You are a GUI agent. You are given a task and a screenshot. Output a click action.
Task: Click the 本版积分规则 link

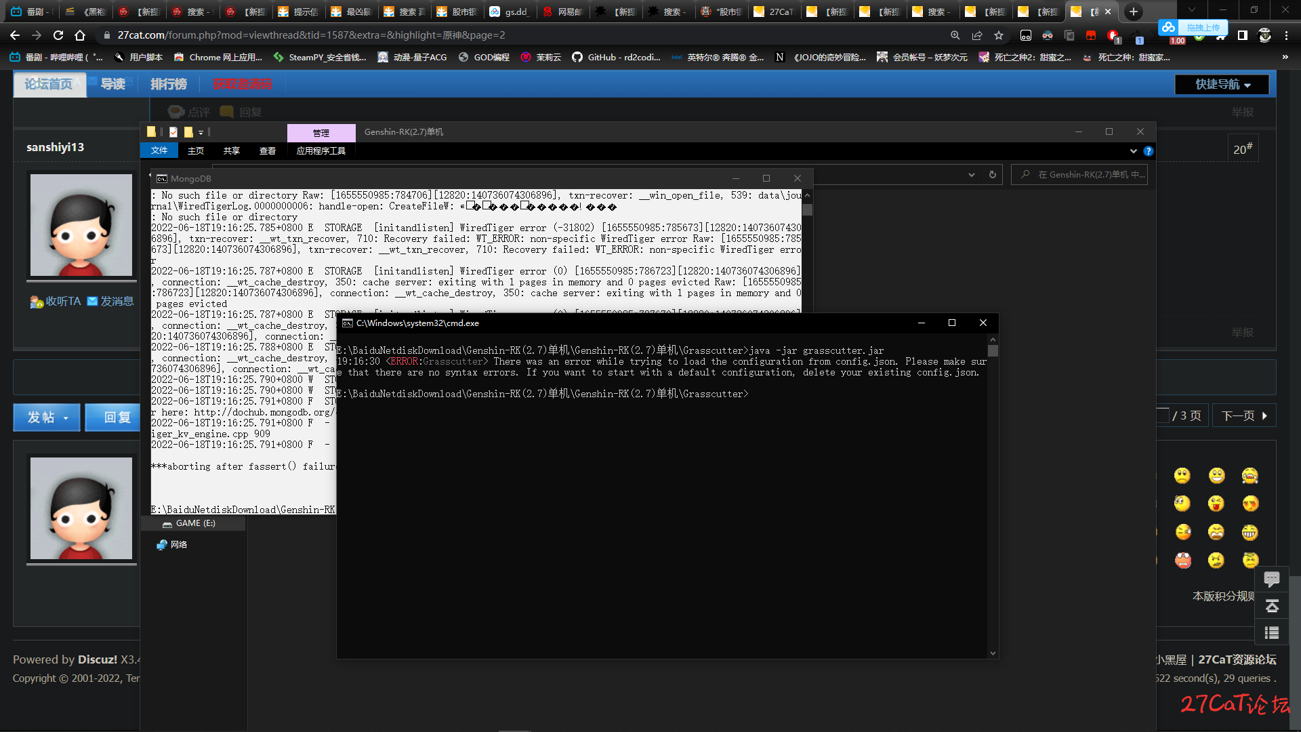[1224, 596]
